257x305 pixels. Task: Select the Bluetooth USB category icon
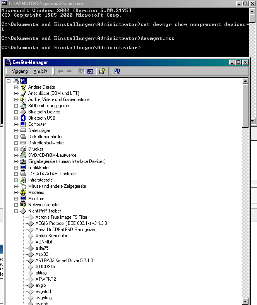(23, 118)
